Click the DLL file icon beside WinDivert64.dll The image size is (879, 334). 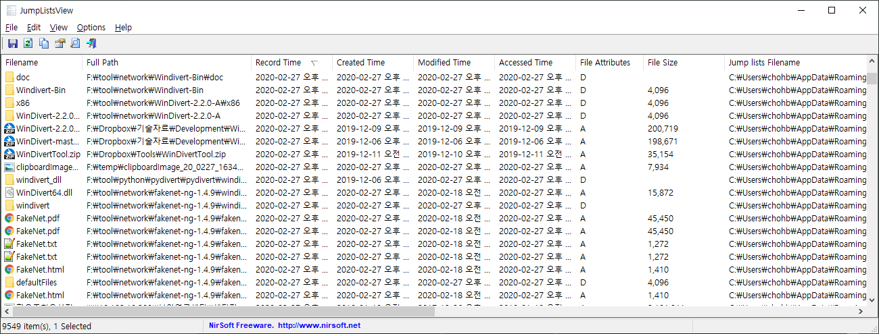click(9, 193)
